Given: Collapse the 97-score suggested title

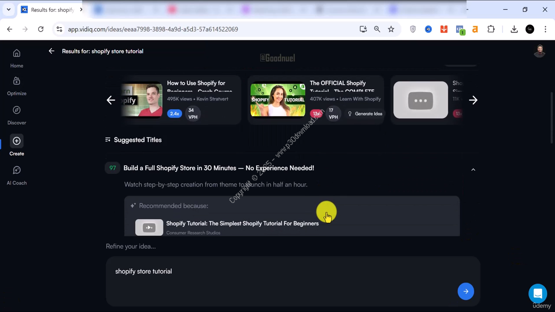Looking at the screenshot, I should [x=473, y=169].
